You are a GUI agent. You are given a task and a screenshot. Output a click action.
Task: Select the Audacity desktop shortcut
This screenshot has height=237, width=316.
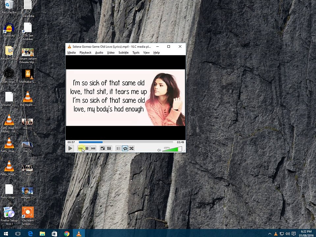point(9,30)
